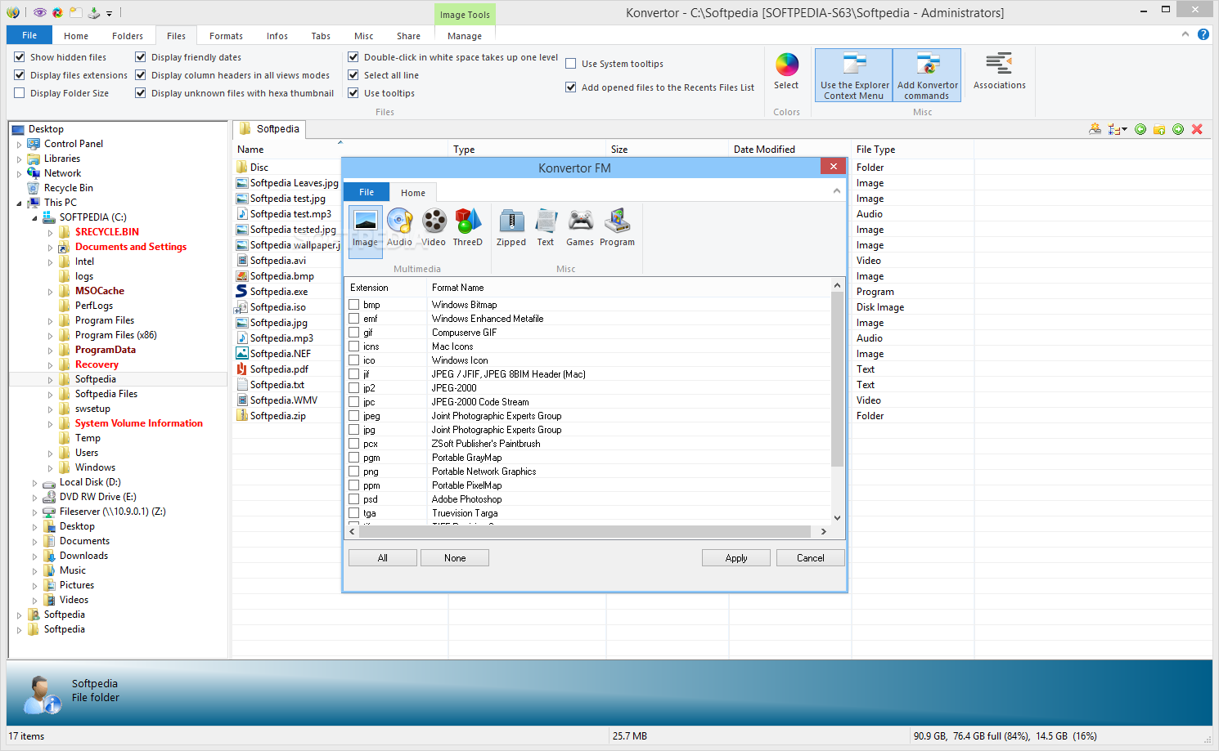
Task: Open the help question mark icon
Action: pyautogui.click(x=1203, y=34)
